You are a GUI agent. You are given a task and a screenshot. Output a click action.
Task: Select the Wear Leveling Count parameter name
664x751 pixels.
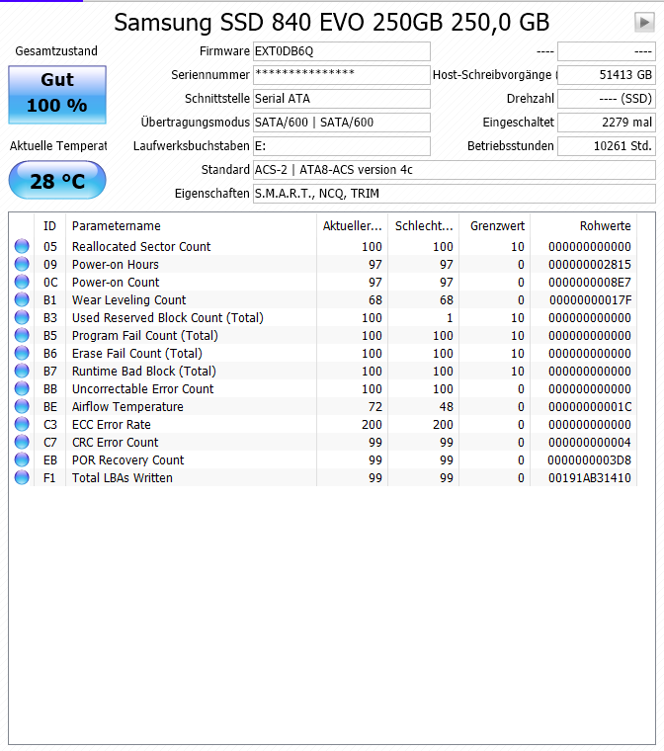coord(128,299)
